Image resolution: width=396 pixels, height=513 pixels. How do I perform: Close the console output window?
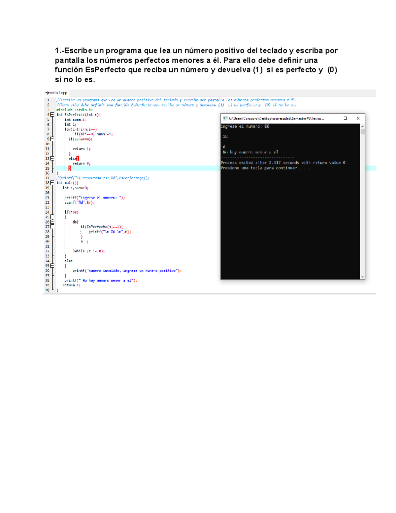[x=358, y=118]
